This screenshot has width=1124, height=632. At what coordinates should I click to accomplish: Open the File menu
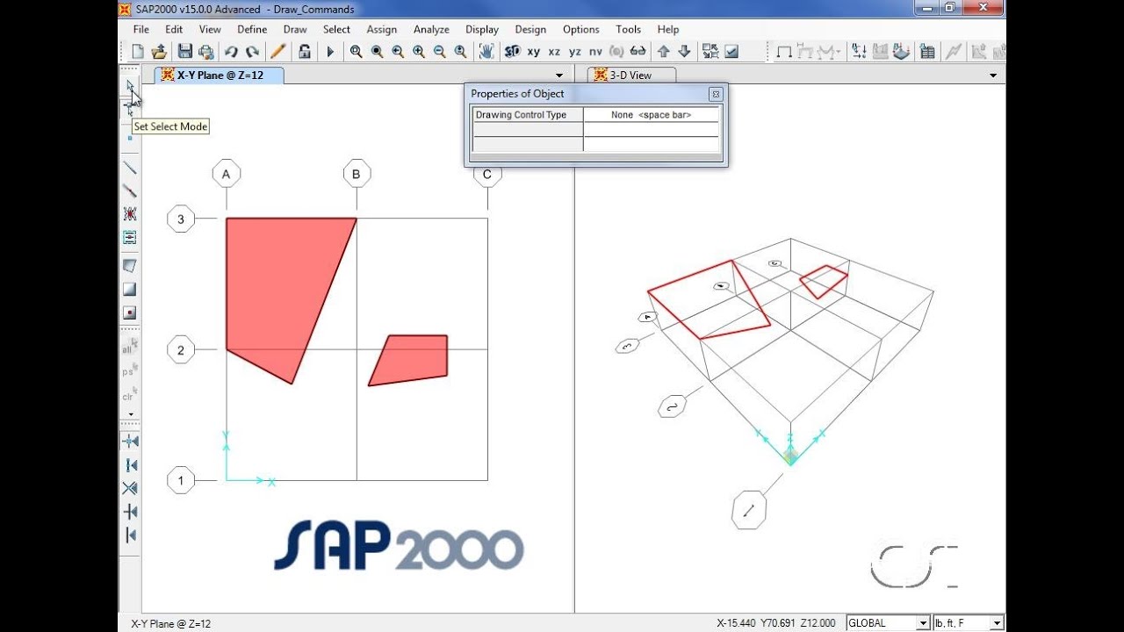click(140, 29)
